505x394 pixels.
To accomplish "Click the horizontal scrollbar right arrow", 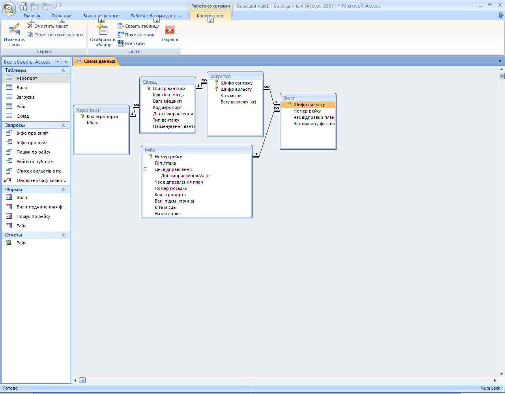I will coord(495,381).
